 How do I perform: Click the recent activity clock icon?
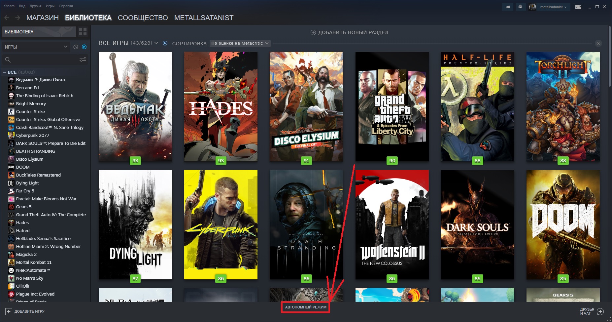[x=76, y=47]
